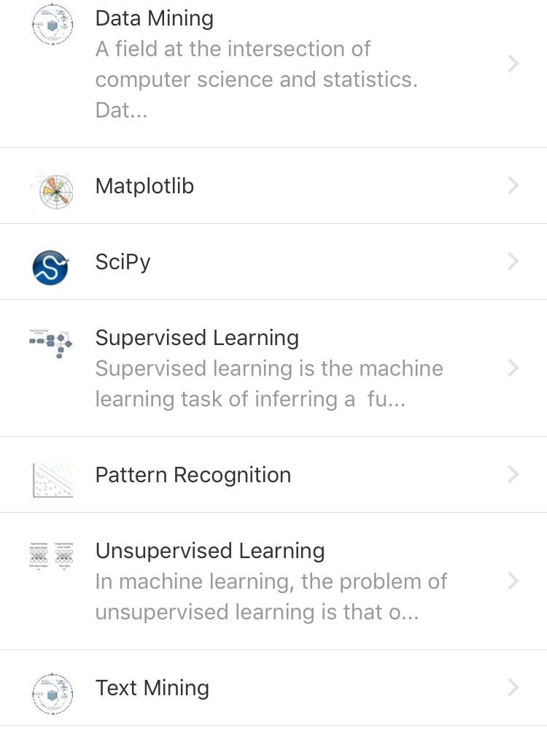Select the Pattern Recognition chevron arrow
This screenshot has width=547, height=731.
tap(513, 475)
